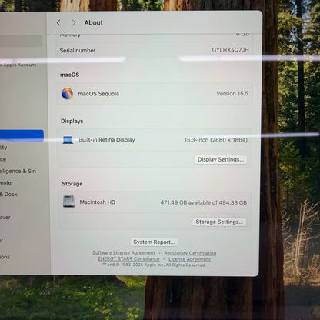This screenshot has height=320, width=320.
Task: Click the sidebar search field
Action: pyautogui.click(x=21, y=41)
